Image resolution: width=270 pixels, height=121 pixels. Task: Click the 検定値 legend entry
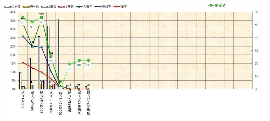pyautogui.click(x=217, y=5)
